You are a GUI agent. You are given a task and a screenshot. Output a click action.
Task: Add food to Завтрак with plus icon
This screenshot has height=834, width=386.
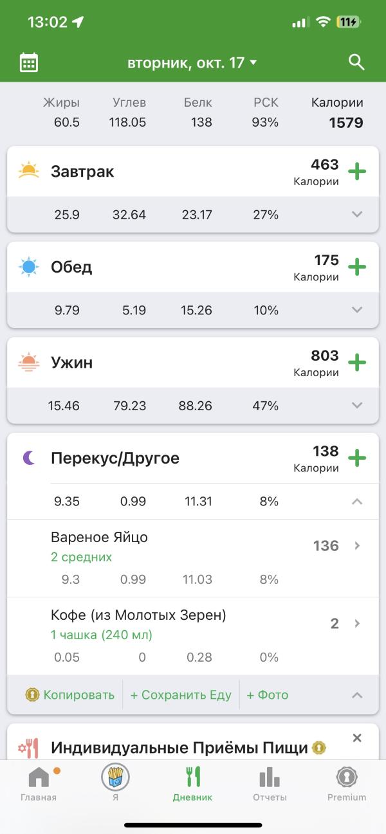357,172
